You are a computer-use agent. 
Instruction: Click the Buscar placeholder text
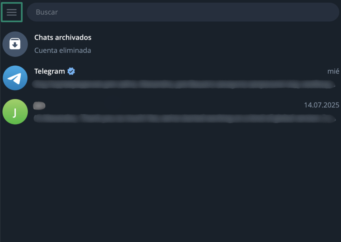coord(47,12)
